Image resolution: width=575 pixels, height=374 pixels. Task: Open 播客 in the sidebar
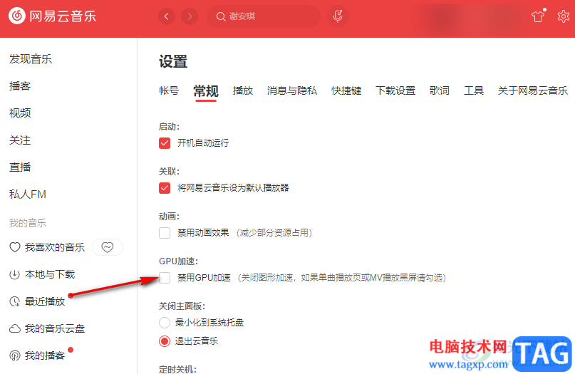20,86
